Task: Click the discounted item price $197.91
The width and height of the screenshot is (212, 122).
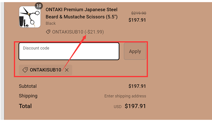Action: tap(137, 20)
